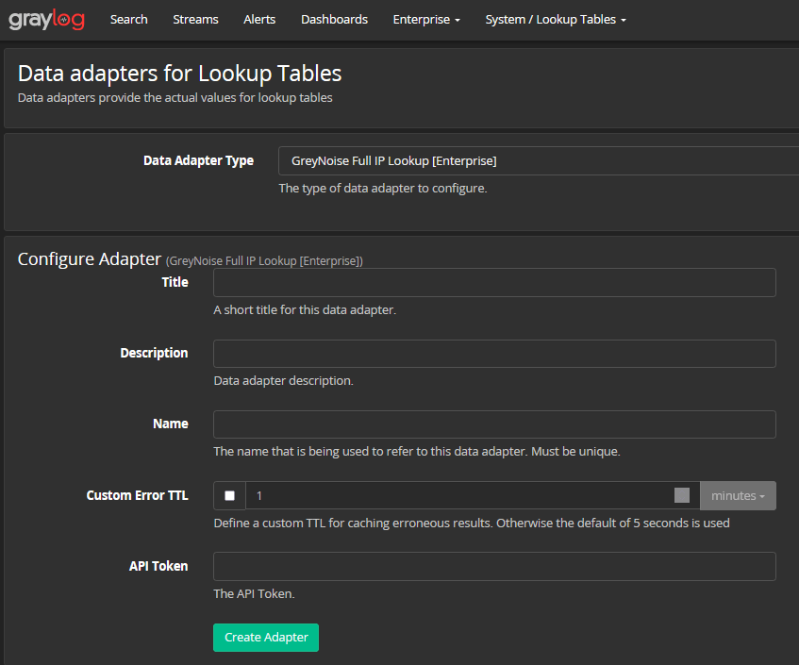Viewport: 799px width, 665px height.
Task: Expand the Enterprise dropdown menu
Action: coord(426,19)
